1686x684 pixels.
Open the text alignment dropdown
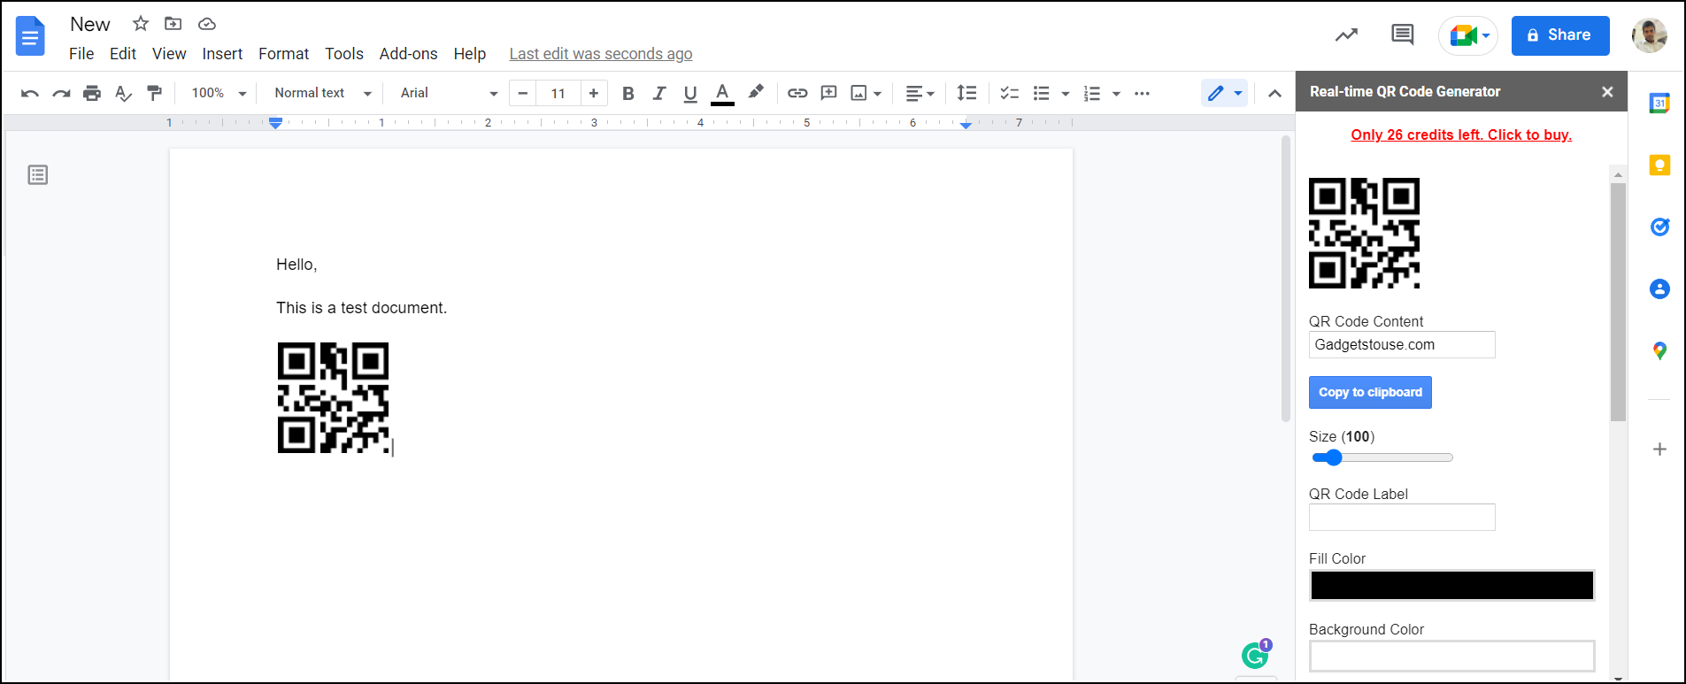[x=920, y=93]
